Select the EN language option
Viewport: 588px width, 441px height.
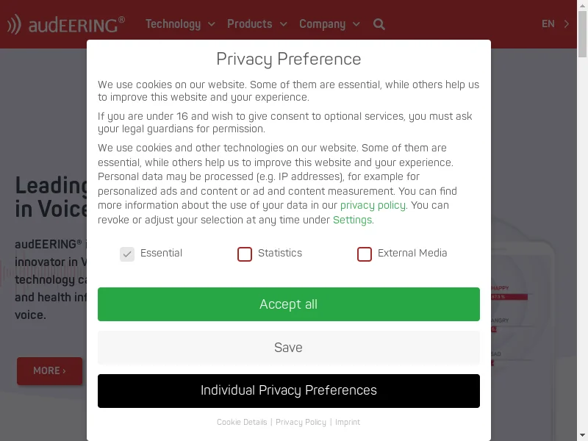(548, 24)
